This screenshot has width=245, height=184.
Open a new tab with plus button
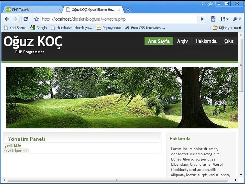click(128, 10)
